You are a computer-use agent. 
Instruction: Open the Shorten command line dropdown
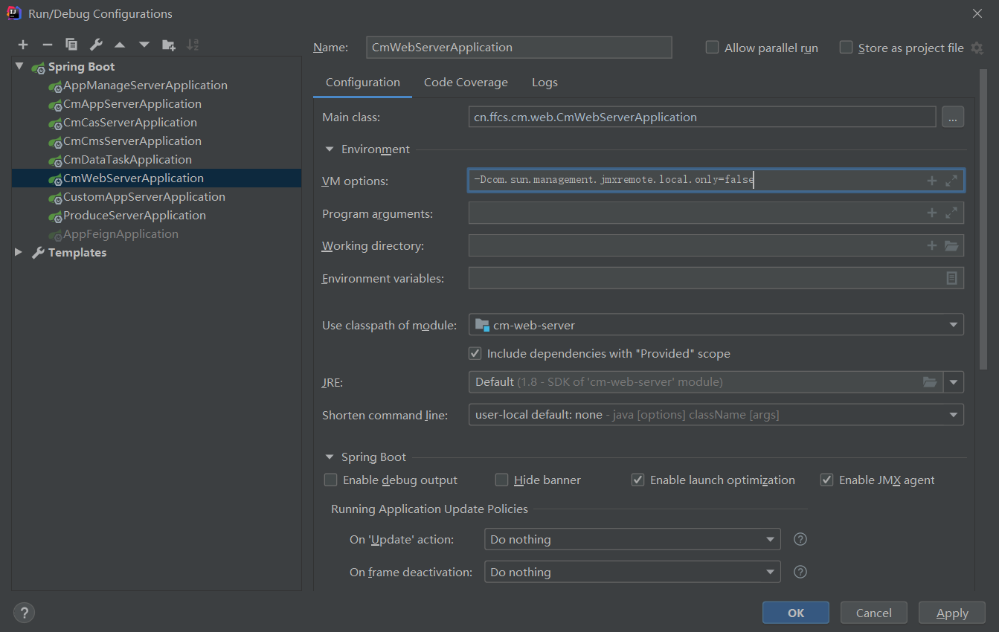coord(953,414)
